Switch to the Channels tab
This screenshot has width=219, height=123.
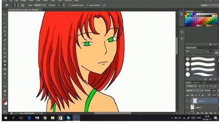(196, 83)
